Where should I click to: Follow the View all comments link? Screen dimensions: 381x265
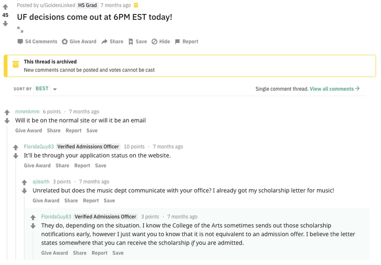tap(332, 88)
